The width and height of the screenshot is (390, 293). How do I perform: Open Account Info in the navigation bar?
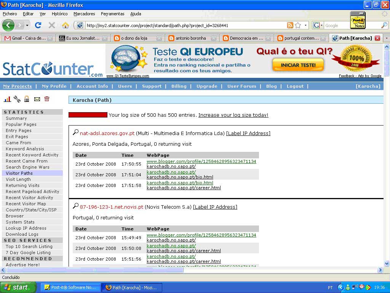(92, 86)
